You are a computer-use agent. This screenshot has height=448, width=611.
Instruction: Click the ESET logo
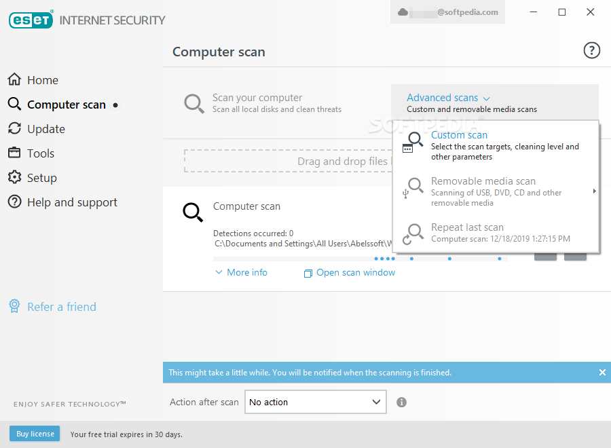(31, 20)
